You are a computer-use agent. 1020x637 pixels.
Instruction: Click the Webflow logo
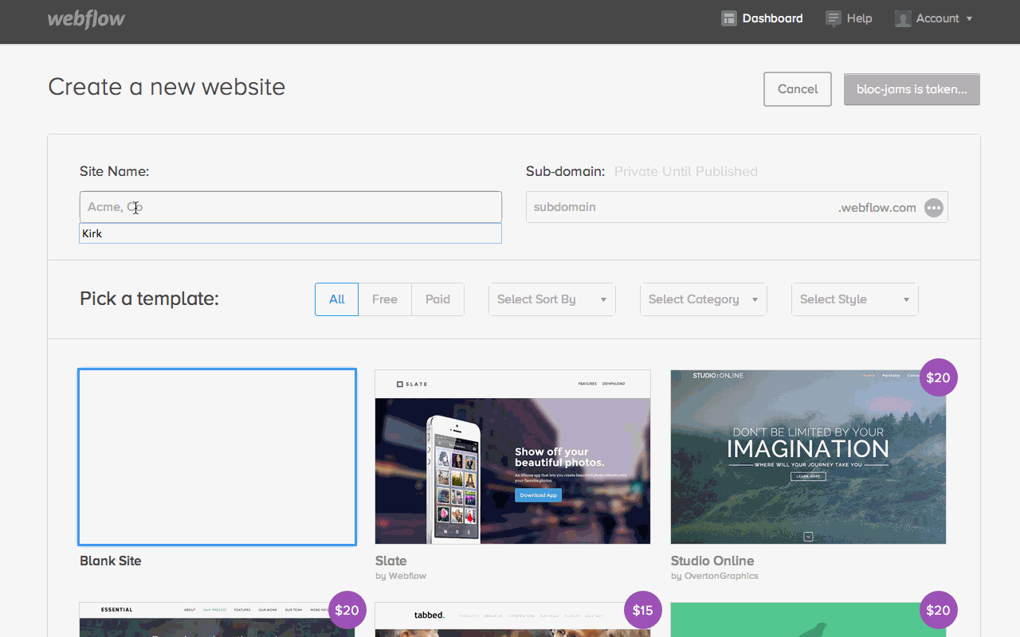tap(86, 18)
